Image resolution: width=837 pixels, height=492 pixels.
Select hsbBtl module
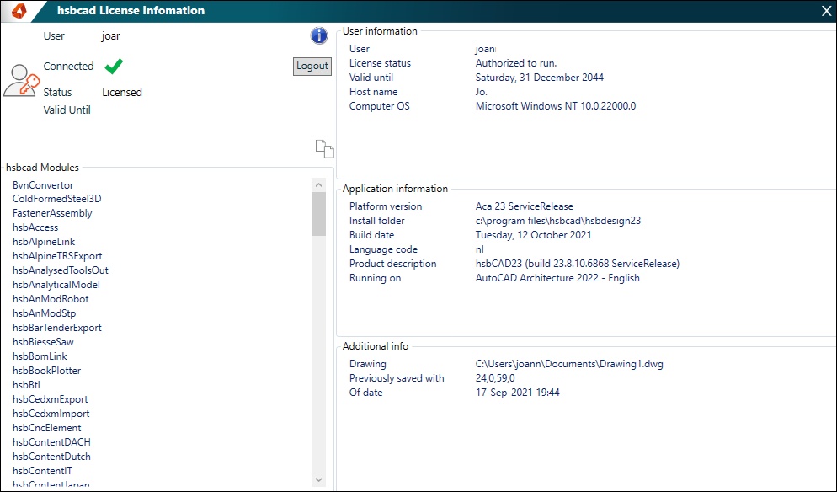(27, 385)
